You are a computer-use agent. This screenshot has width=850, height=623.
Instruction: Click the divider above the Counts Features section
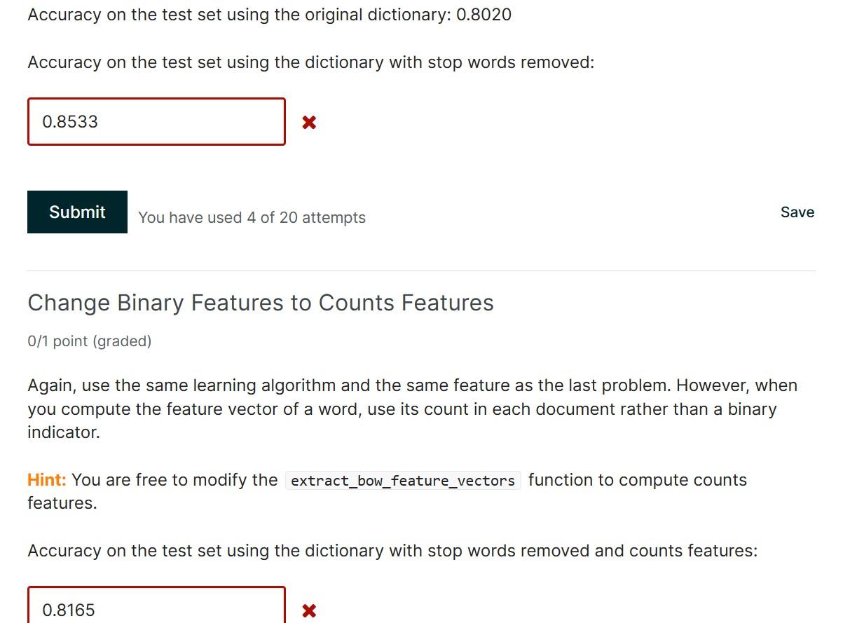click(421, 267)
